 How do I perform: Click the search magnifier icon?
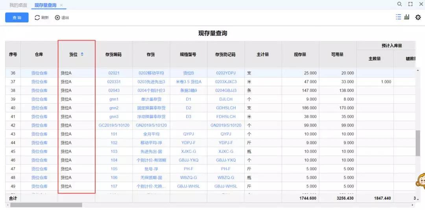tap(399, 4)
